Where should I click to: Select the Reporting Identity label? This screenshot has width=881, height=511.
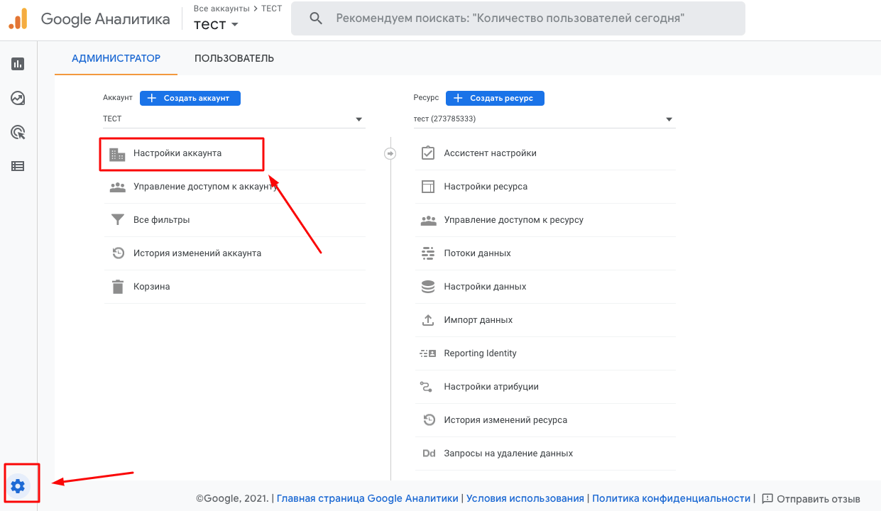pyautogui.click(x=481, y=353)
